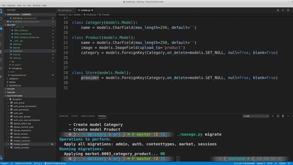Click the LF line ending entry
This screenshot has height=165, width=293.
pyautogui.click(x=276, y=164)
